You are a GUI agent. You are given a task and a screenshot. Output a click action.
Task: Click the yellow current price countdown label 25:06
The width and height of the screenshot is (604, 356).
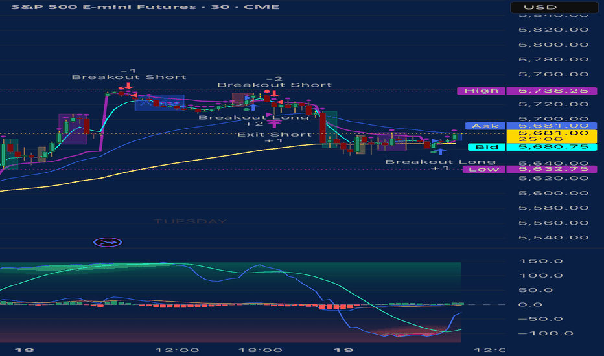coord(552,136)
